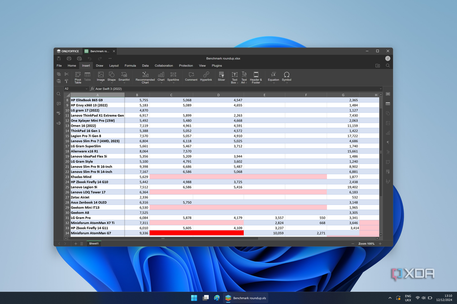The width and height of the screenshot is (457, 304).
Task: Zoom in with the plus button
Action: (380, 244)
